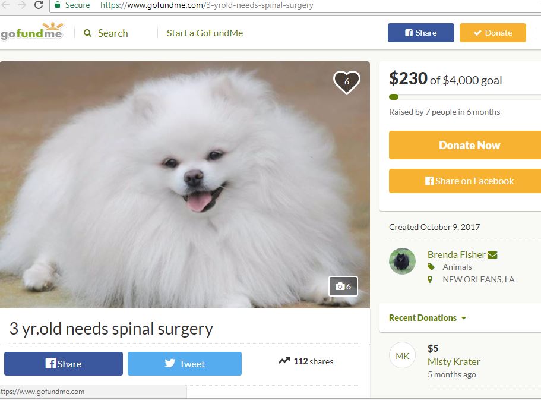Open the Search menu item
The width and height of the screenshot is (541, 400).
click(112, 33)
